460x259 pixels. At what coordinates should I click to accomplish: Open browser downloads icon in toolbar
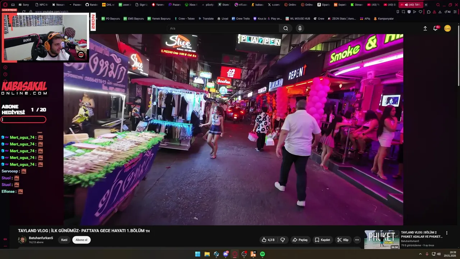(x=440, y=12)
